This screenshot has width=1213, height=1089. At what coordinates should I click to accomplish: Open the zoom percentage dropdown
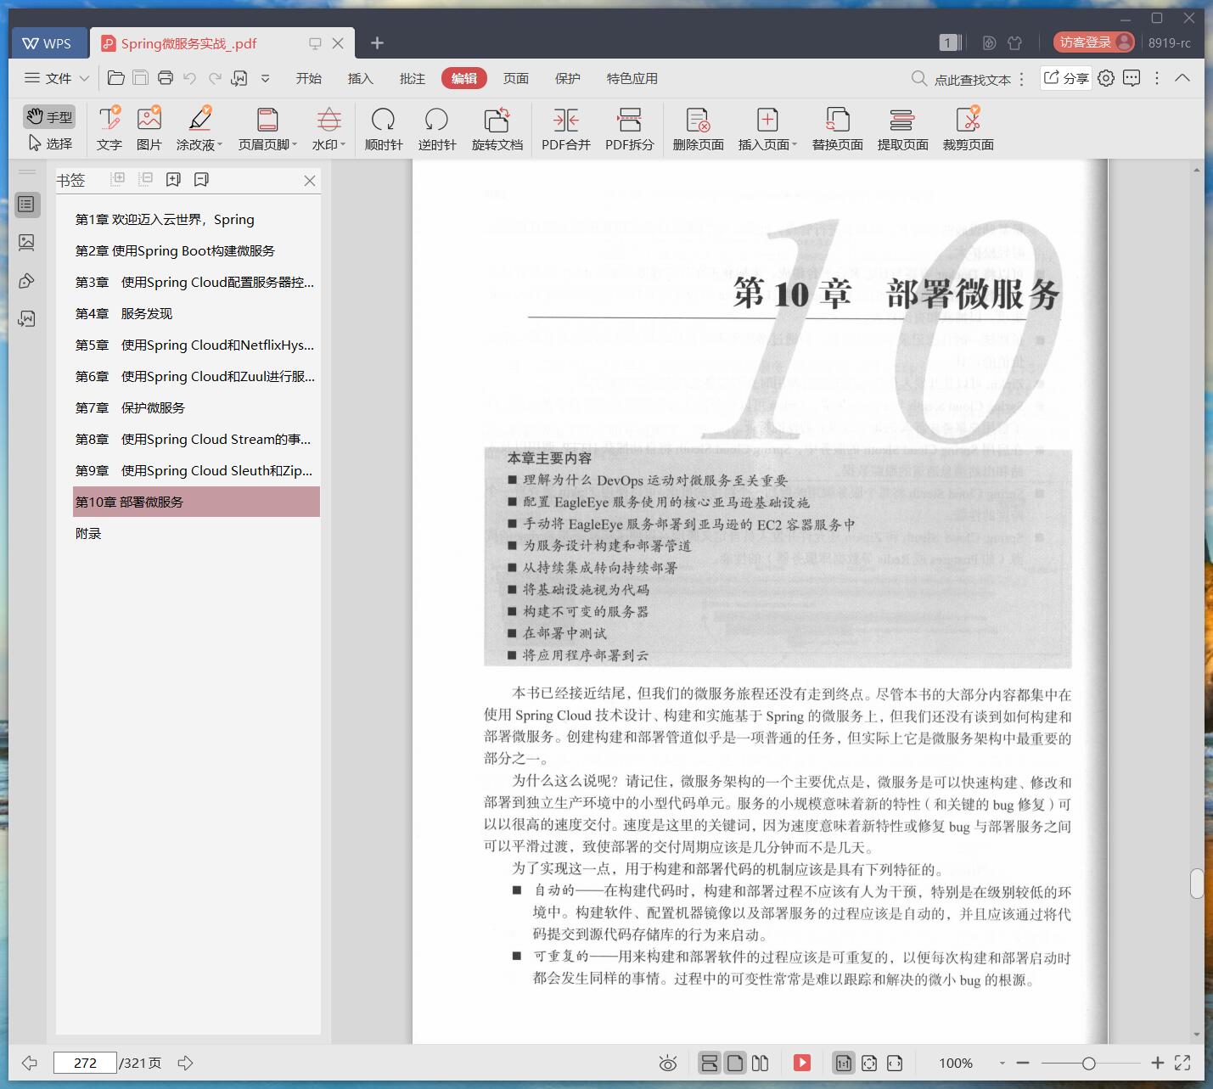tap(1002, 1063)
